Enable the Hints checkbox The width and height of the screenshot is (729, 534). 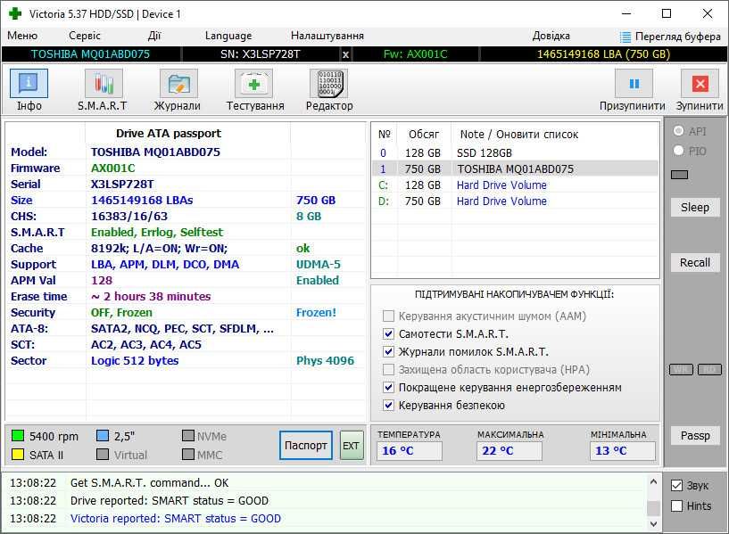pyautogui.click(x=677, y=505)
